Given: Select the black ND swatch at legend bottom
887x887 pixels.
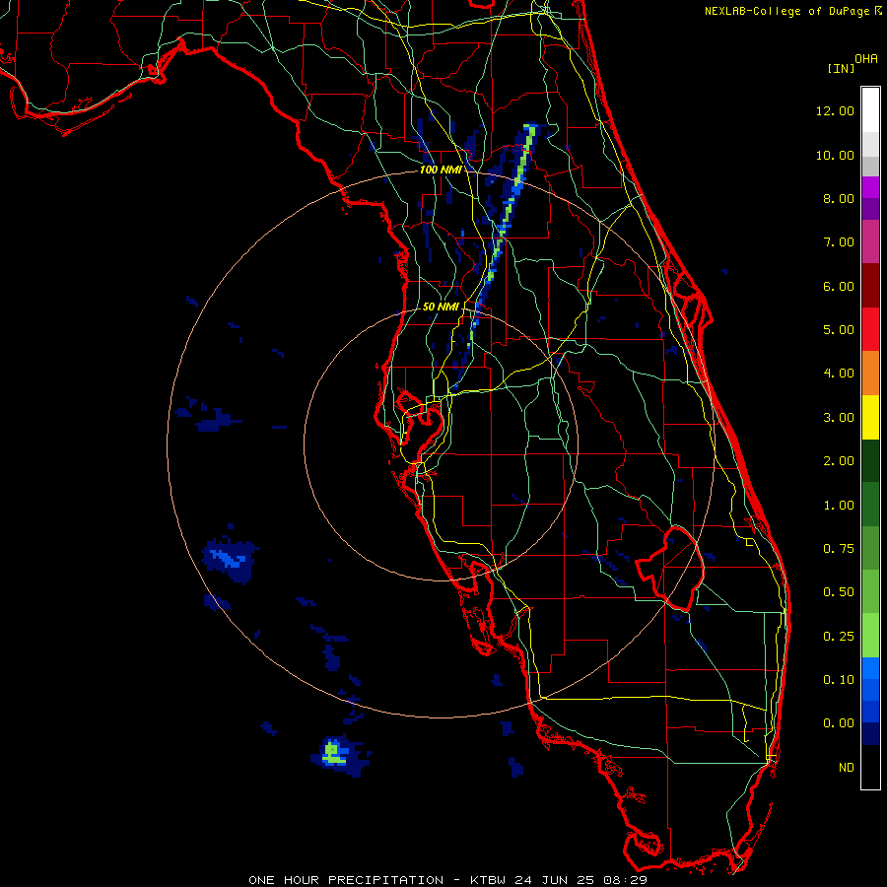Looking at the screenshot, I should [x=870, y=767].
